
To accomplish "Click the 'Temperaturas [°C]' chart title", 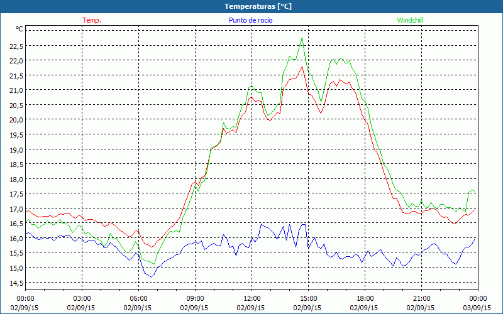I will [258, 6].
